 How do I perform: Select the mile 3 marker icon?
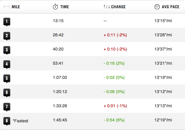pyautogui.click(x=7, y=50)
